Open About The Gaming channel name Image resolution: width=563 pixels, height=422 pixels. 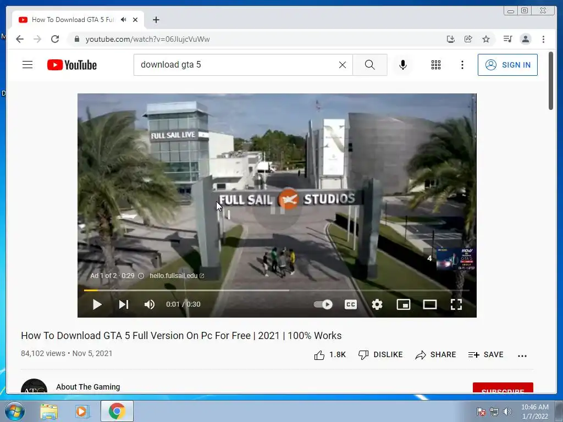click(88, 387)
